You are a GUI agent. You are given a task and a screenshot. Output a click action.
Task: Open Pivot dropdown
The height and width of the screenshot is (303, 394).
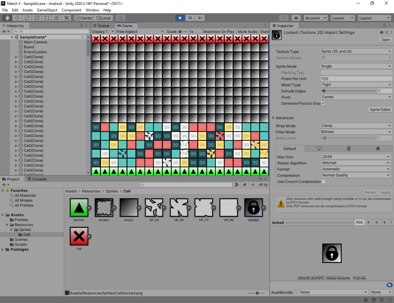[356, 97]
